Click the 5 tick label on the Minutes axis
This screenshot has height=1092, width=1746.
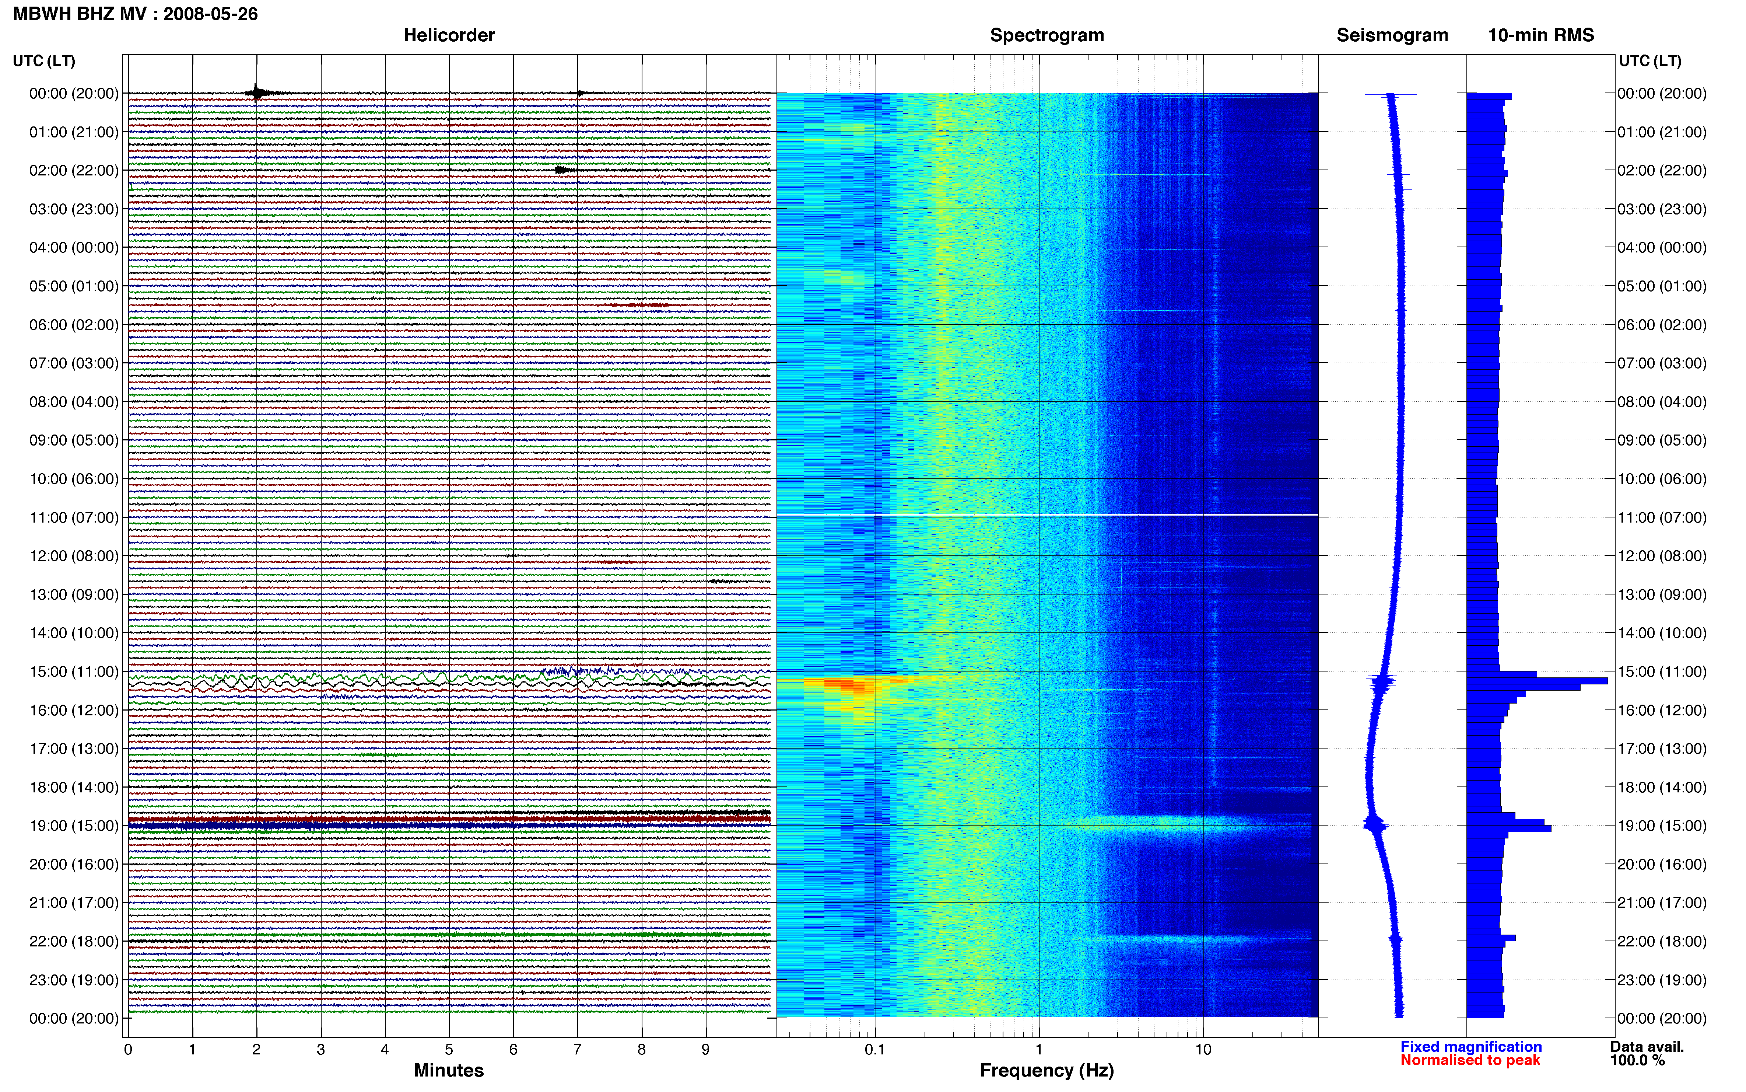click(449, 1050)
